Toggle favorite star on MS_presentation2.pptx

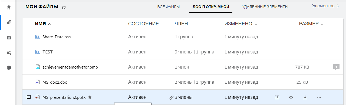point(90,97)
